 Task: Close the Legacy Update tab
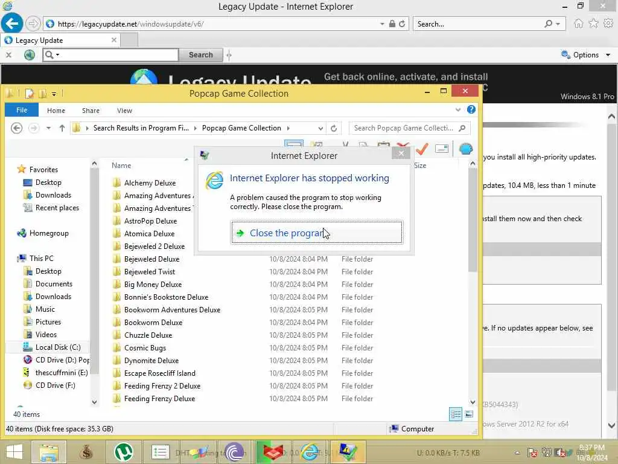click(114, 40)
